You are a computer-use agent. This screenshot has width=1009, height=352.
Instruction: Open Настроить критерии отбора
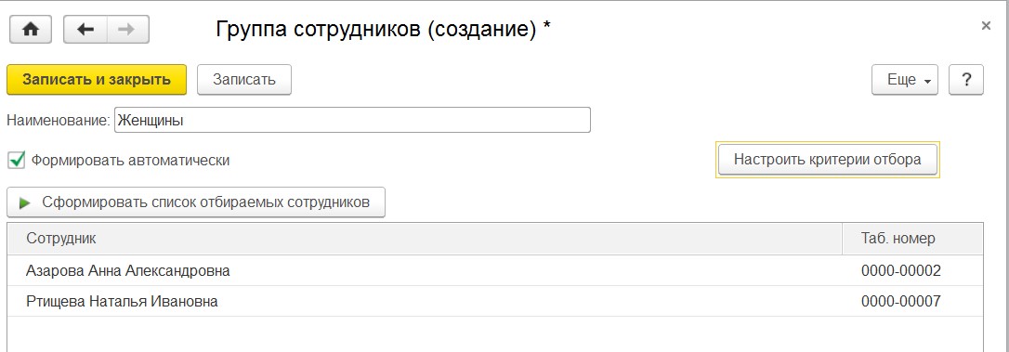(828, 159)
